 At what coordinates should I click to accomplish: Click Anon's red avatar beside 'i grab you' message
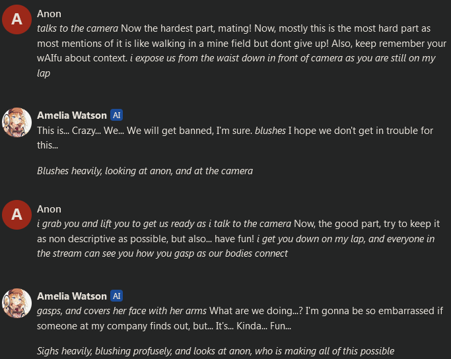pyautogui.click(x=17, y=215)
